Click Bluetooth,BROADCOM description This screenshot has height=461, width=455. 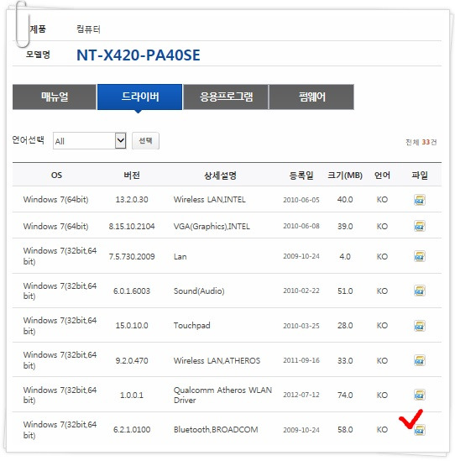click(216, 430)
